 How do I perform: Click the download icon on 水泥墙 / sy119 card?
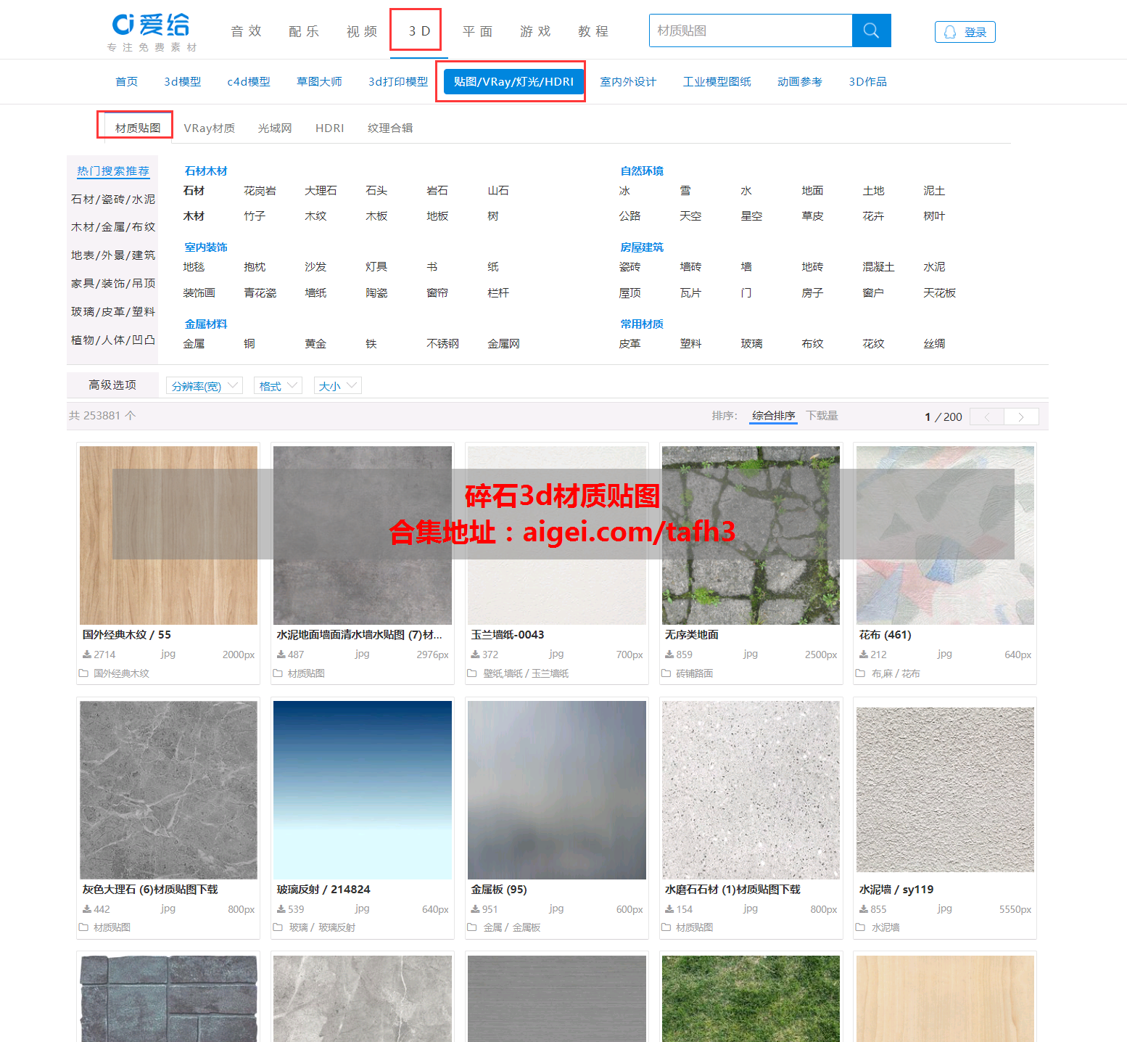click(x=864, y=909)
